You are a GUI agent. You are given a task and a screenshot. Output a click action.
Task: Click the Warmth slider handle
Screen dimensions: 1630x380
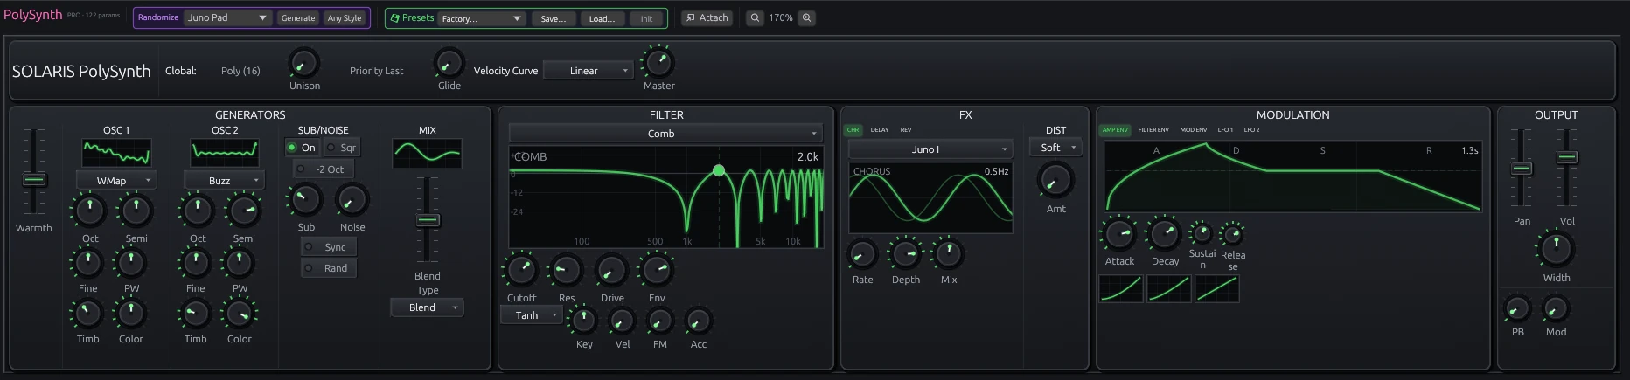click(34, 180)
